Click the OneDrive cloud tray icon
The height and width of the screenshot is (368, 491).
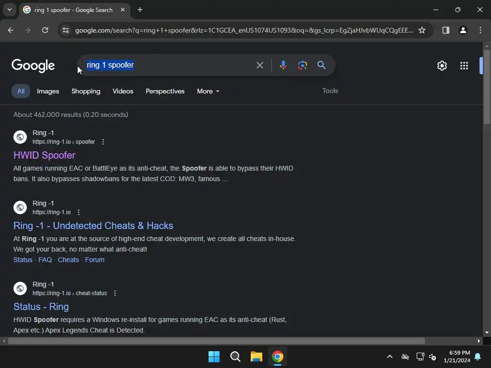pyautogui.click(x=405, y=356)
